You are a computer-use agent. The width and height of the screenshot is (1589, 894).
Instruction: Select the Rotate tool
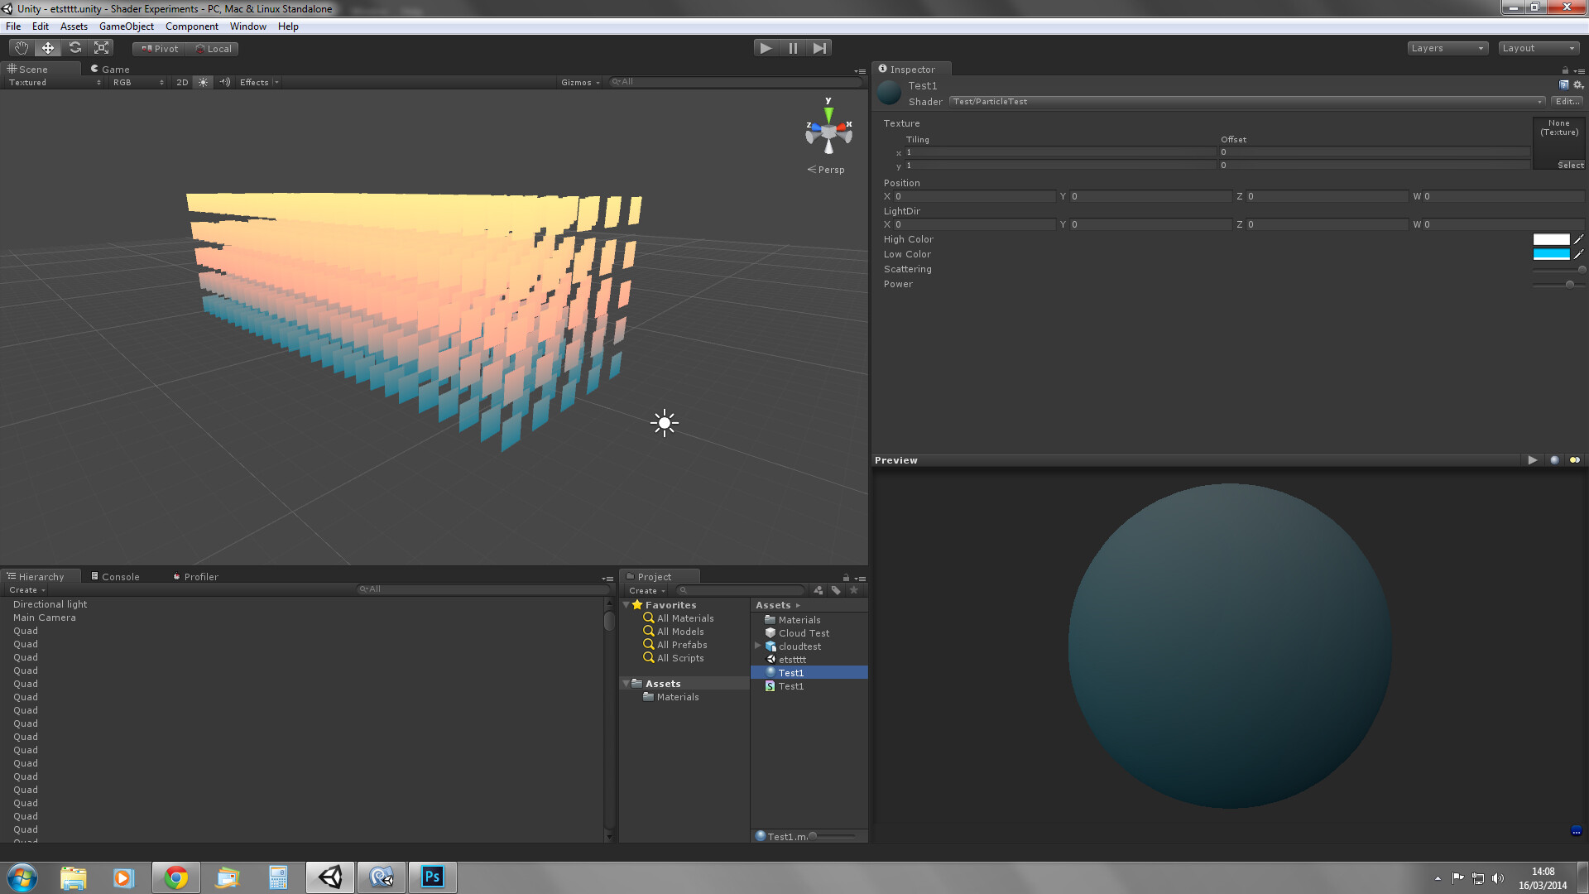coord(74,47)
